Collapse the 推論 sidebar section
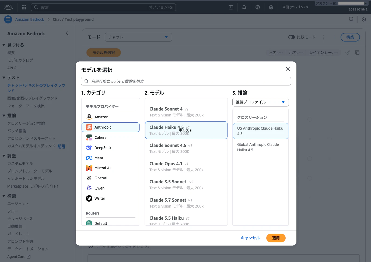The width and height of the screenshot is (371, 262). 4,116
